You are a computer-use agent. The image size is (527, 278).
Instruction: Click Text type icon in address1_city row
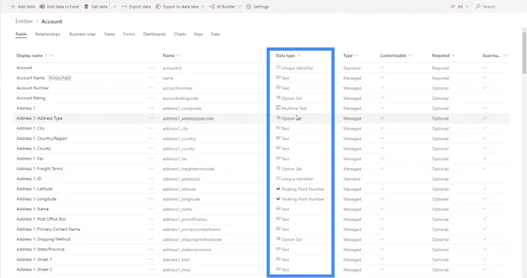click(x=278, y=127)
